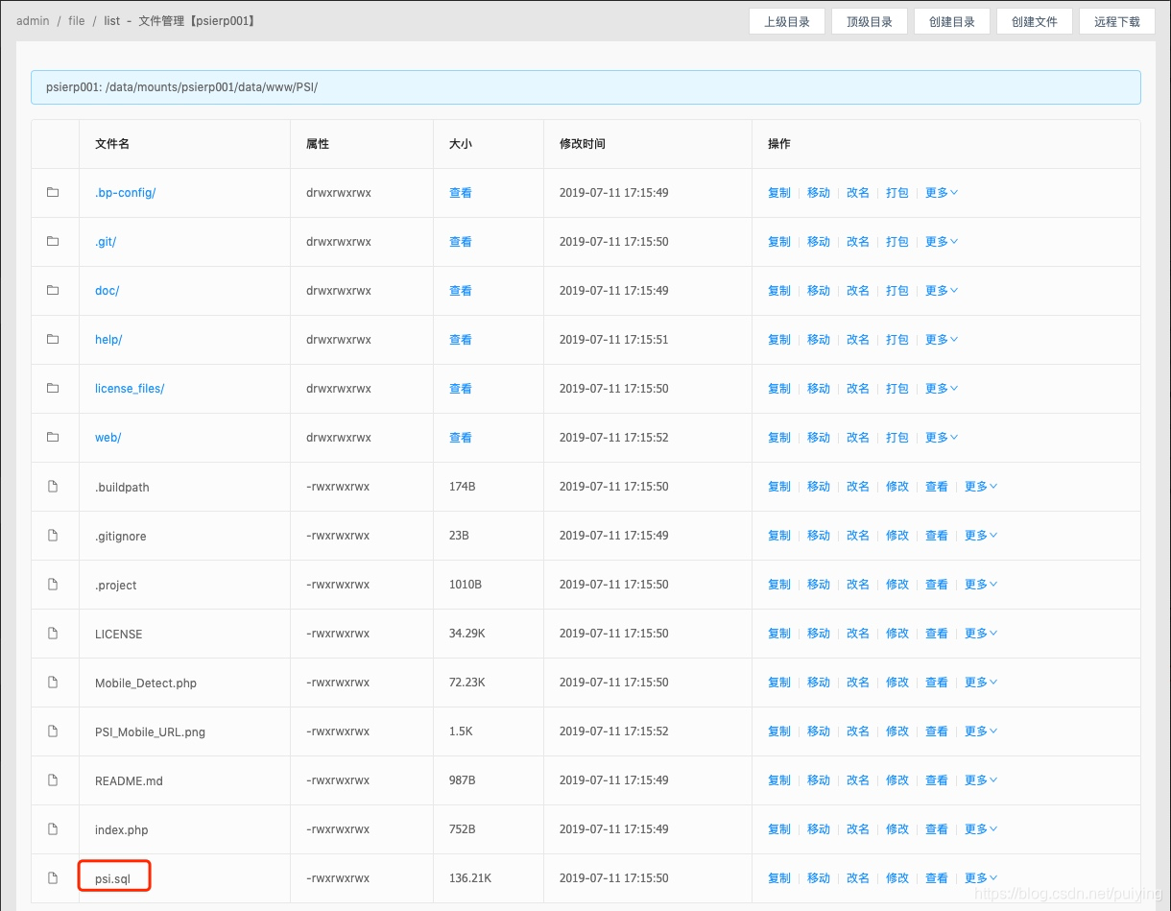
Task: Click the folder icon beside web/
Action: [53, 437]
